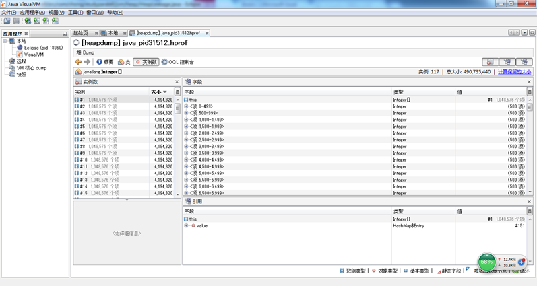Expand field range 6,000-6,499
This screenshot has height=286, width=537.
(186, 186)
